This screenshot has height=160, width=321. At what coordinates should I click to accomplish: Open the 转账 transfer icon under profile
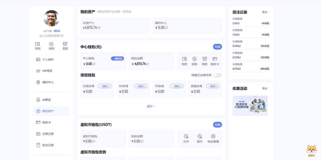51,45
